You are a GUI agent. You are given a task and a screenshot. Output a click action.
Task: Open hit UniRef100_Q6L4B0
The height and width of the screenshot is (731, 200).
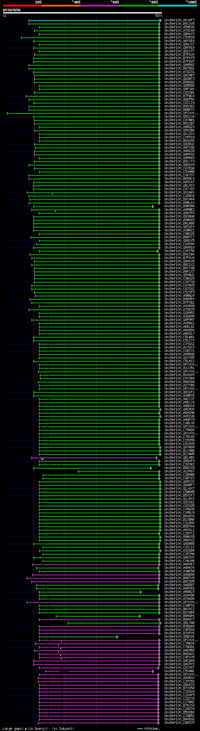pyautogui.click(x=179, y=458)
